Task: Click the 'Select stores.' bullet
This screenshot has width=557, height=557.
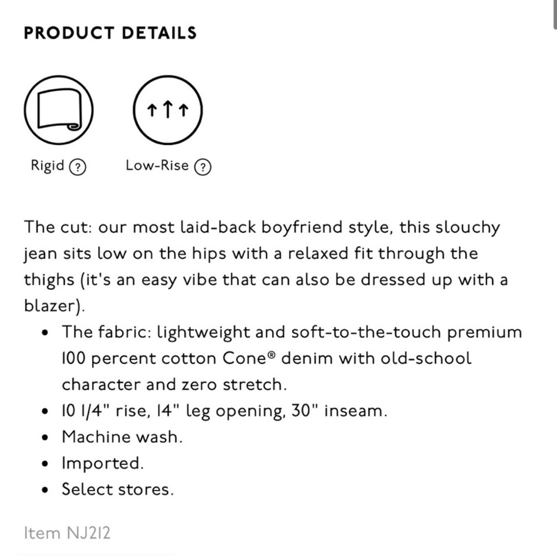Action: [118, 489]
